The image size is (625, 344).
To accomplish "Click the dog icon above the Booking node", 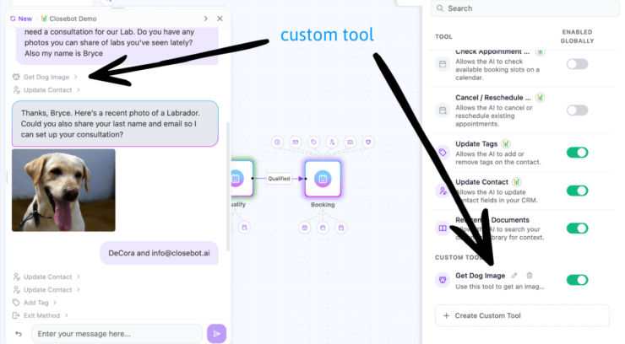I will [x=368, y=142].
